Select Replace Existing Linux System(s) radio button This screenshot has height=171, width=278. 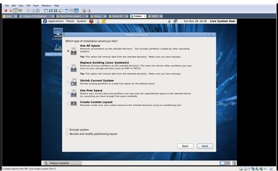tap(68, 68)
